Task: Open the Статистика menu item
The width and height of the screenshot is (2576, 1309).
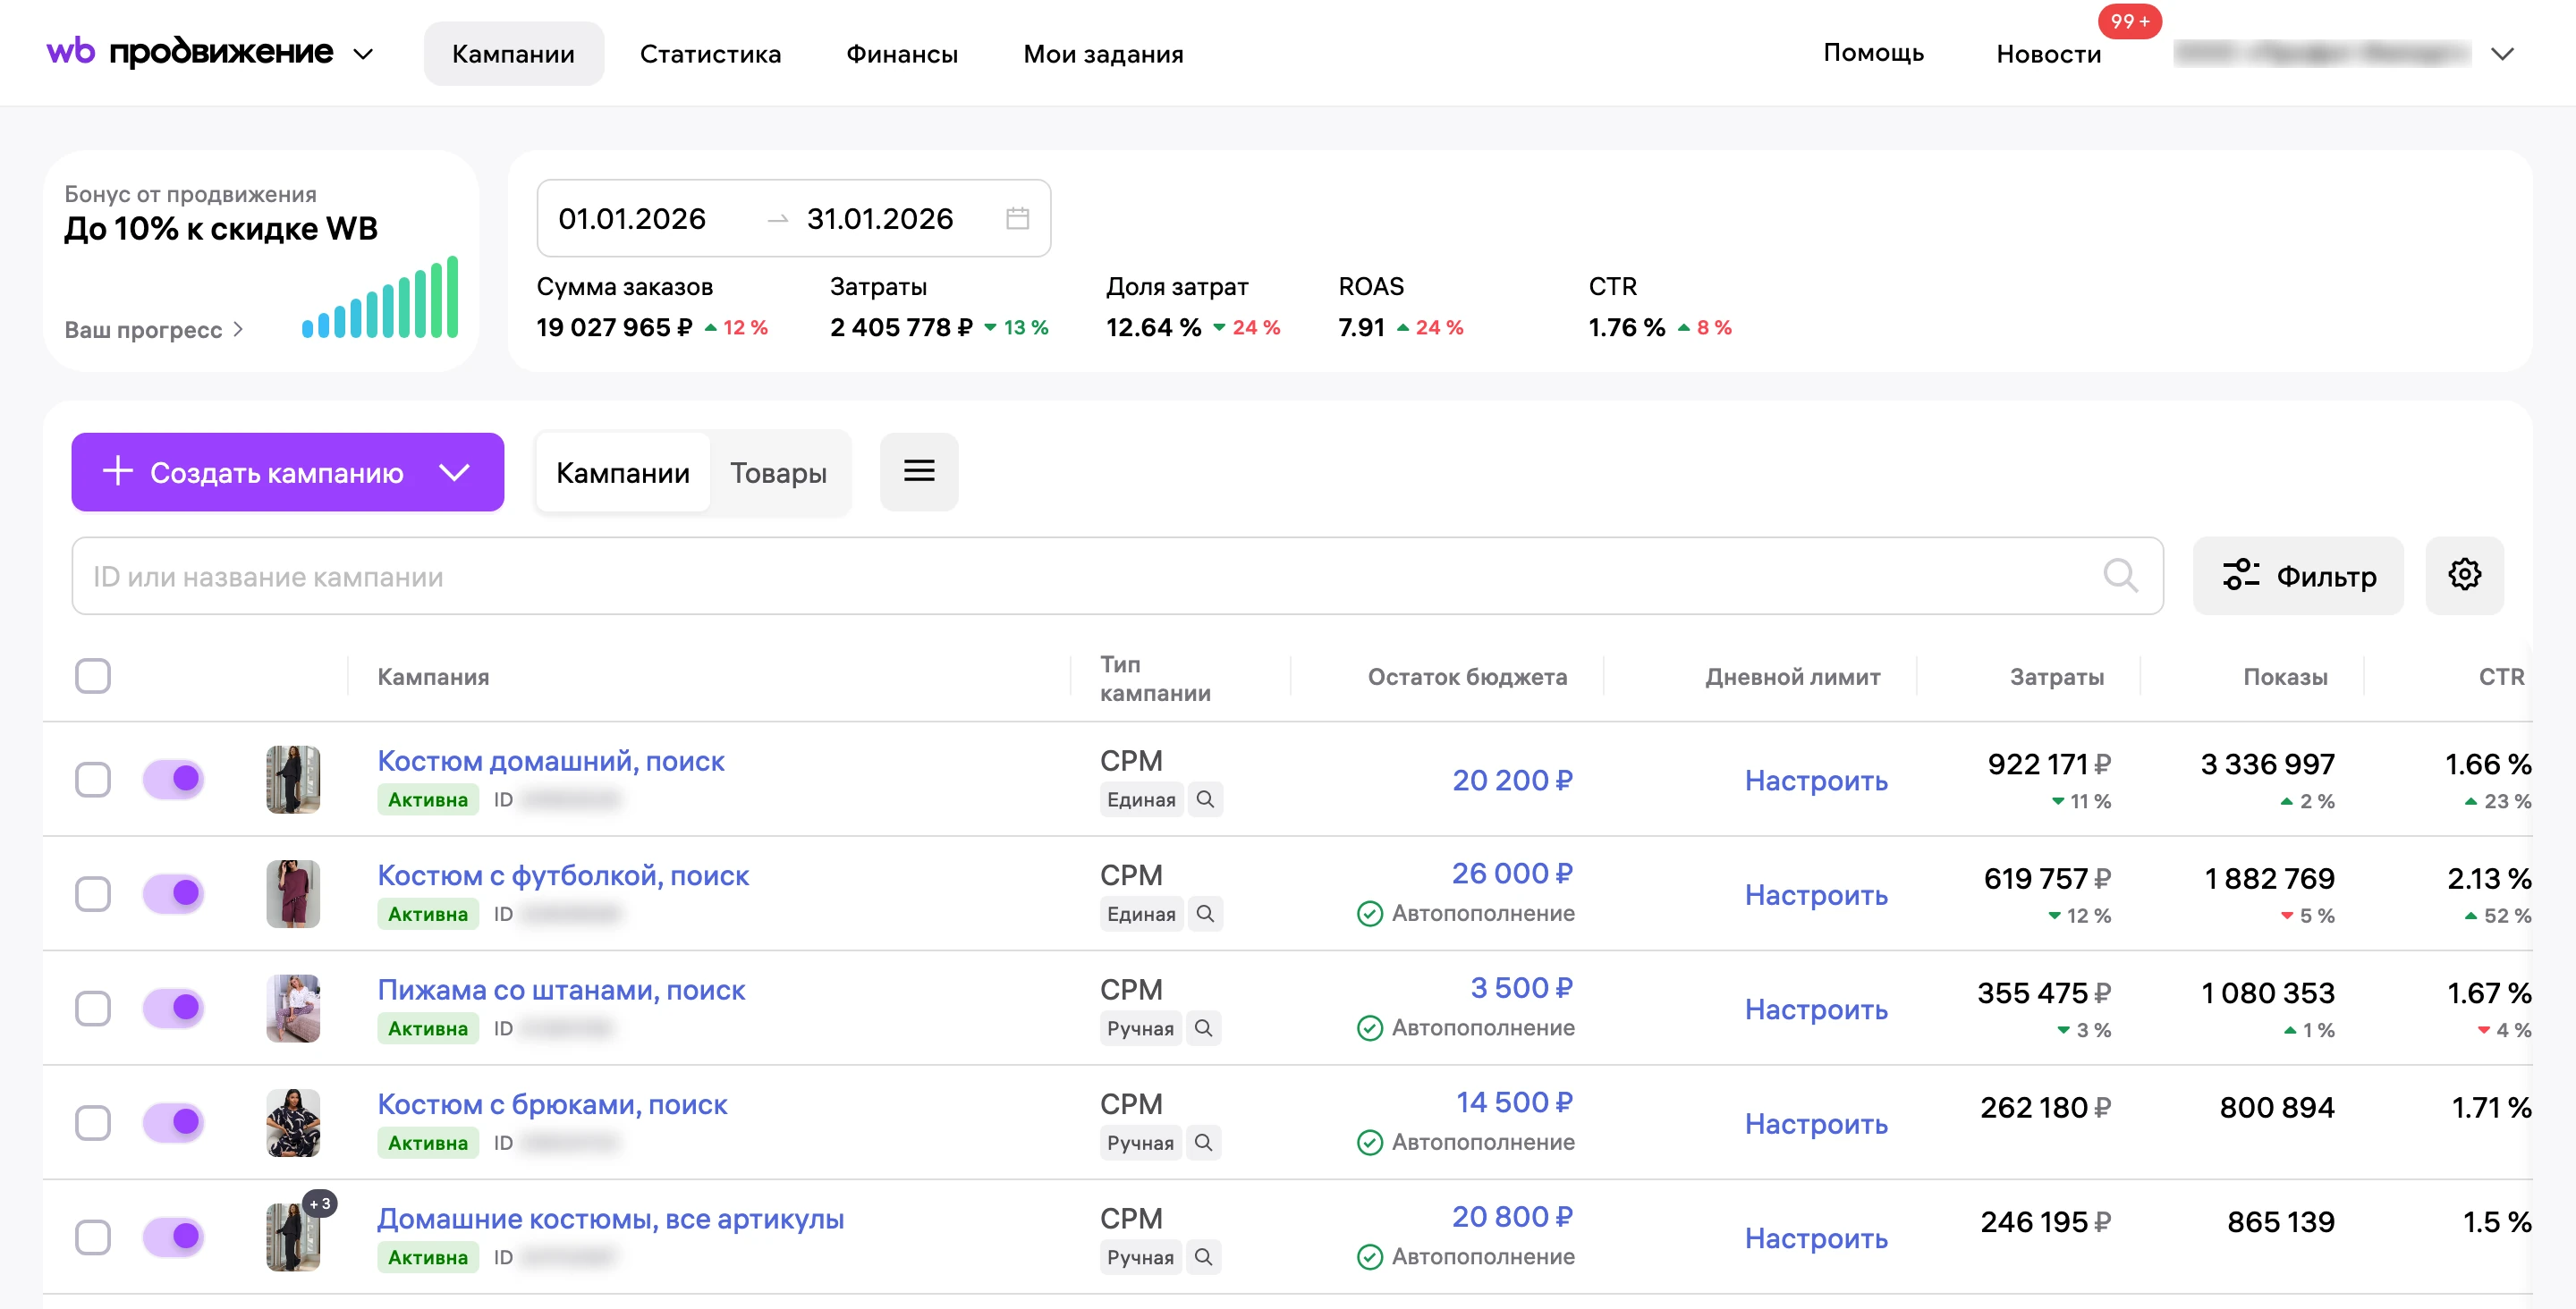Action: pos(710,53)
